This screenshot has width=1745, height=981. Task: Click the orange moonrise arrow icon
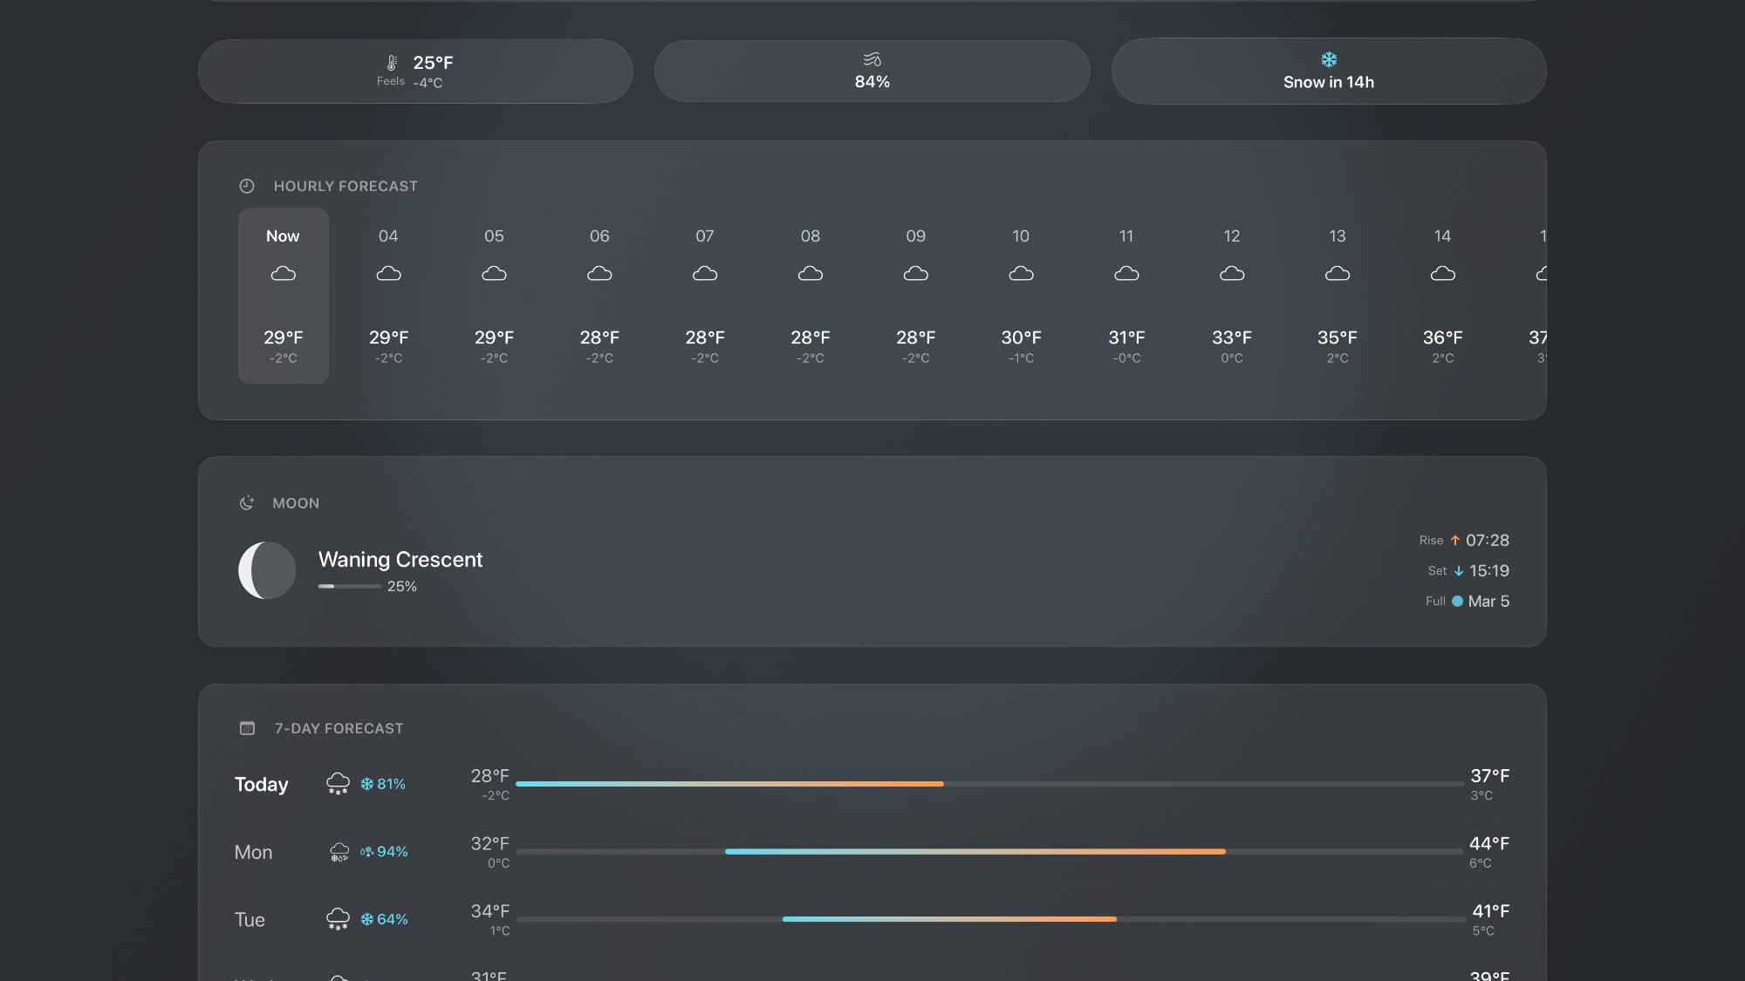point(1456,541)
